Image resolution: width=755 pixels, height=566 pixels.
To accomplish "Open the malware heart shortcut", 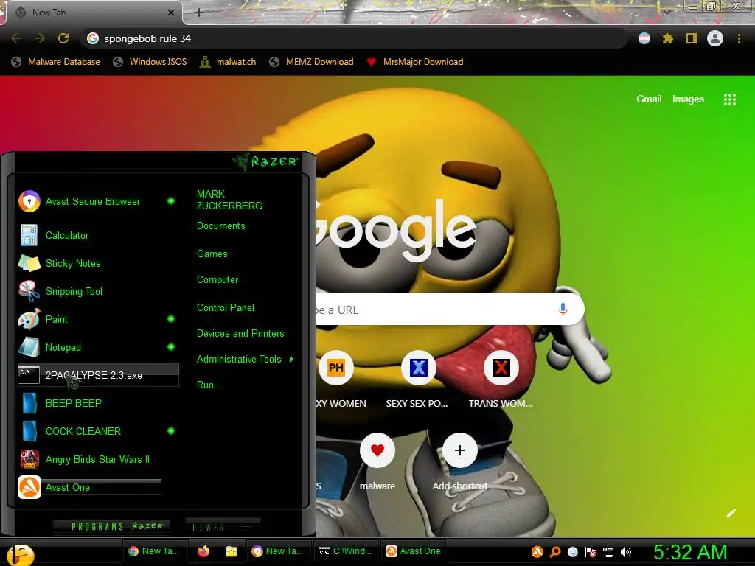I will [x=377, y=450].
